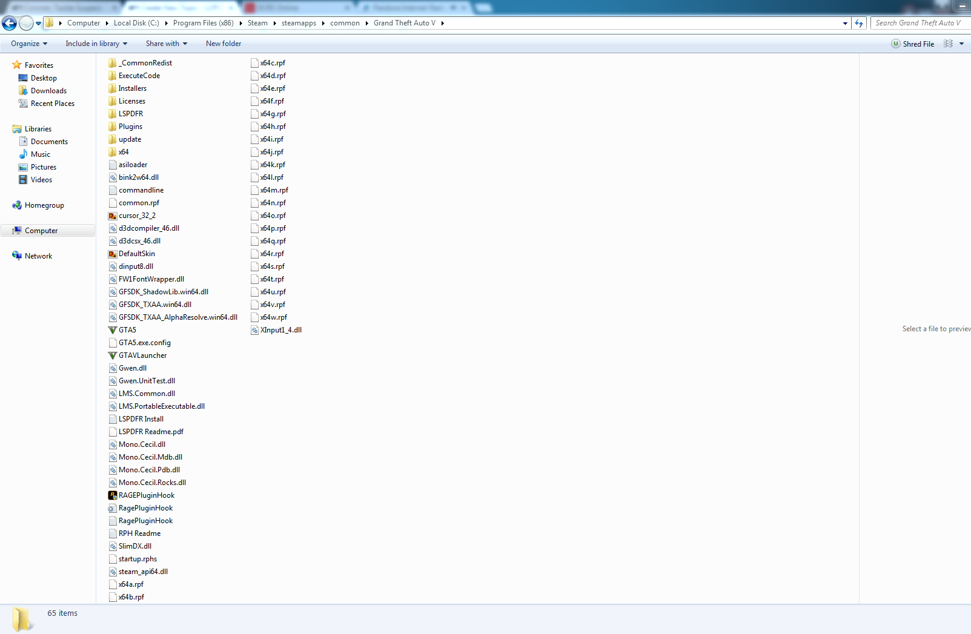
Task: Select the dinput8.dll file icon
Action: point(113,266)
